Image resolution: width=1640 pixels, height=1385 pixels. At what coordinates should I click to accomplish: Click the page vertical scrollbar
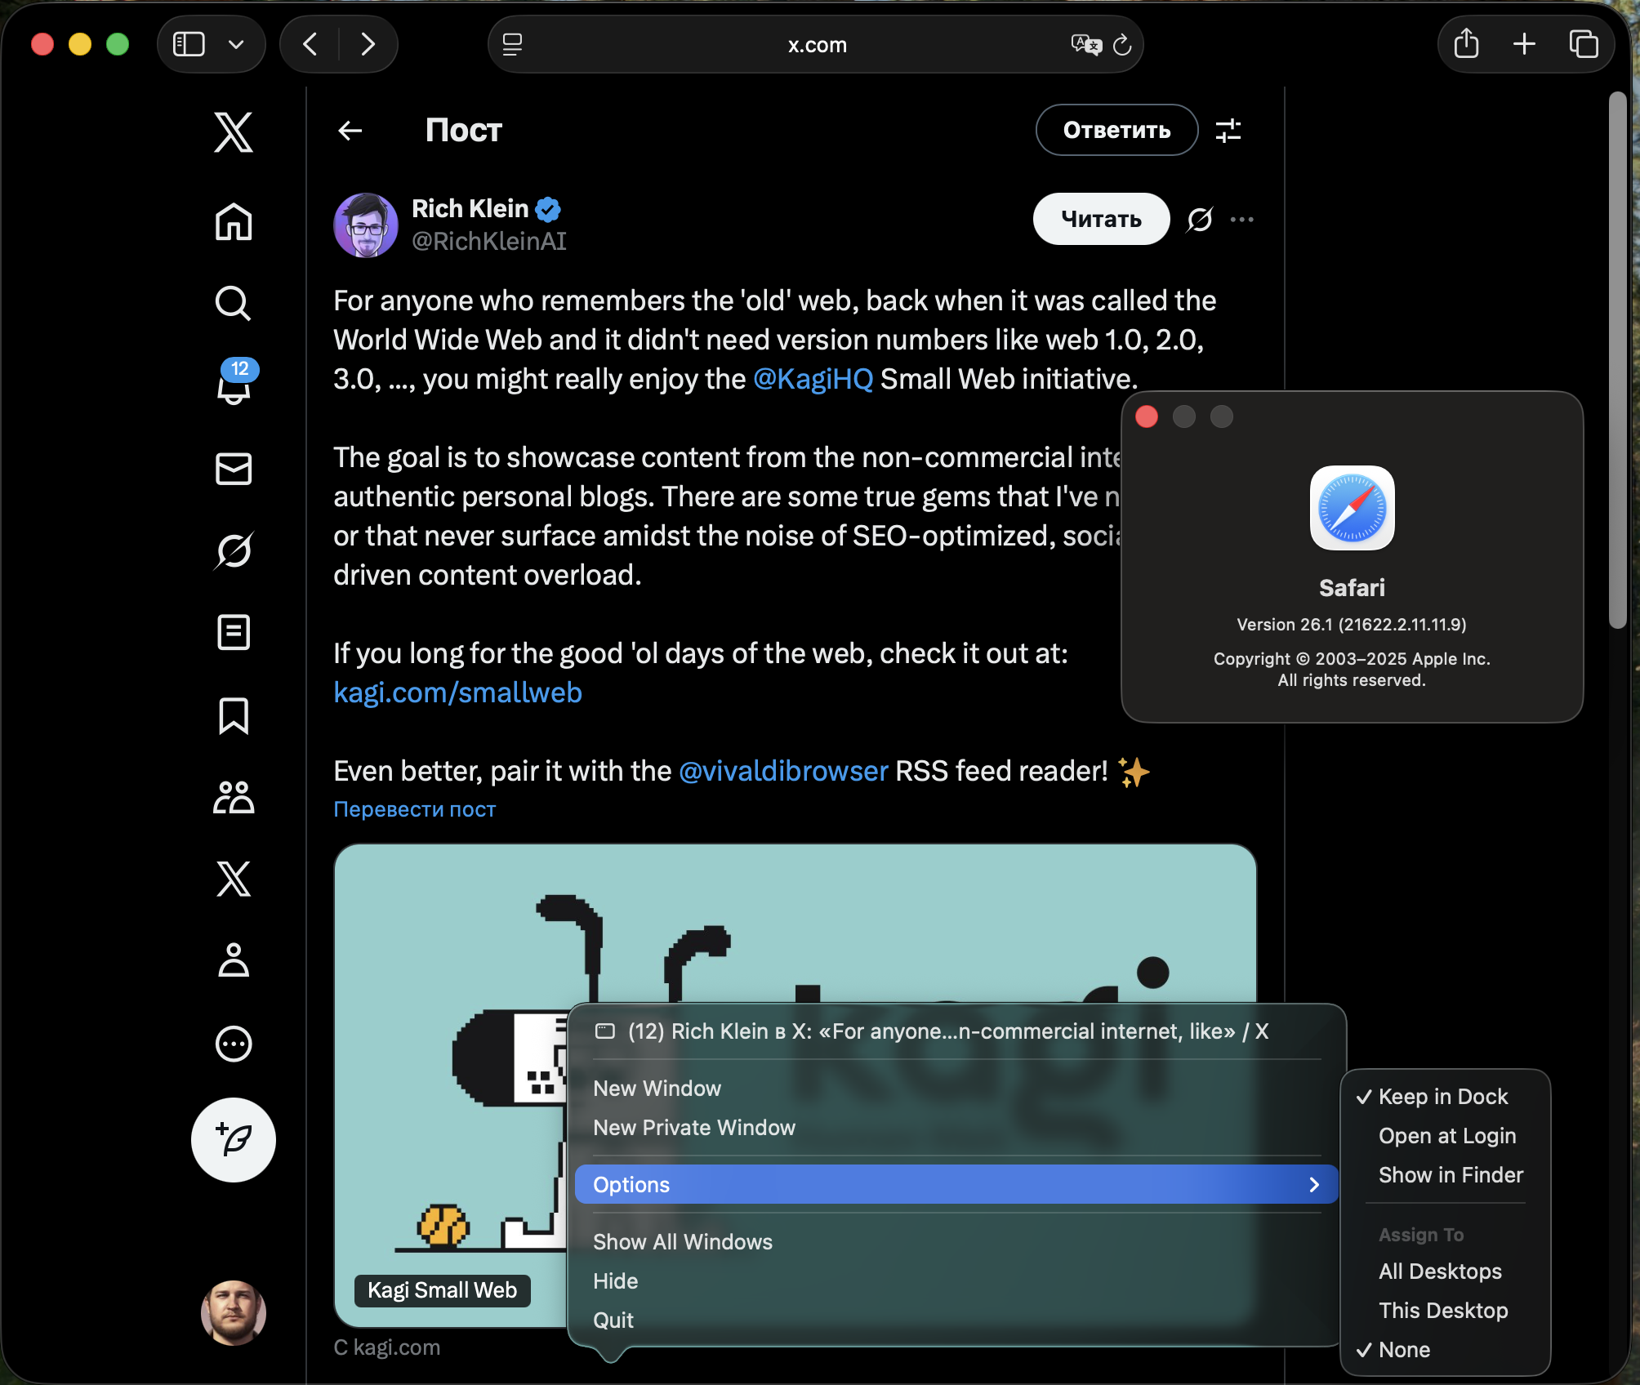pos(1617,359)
